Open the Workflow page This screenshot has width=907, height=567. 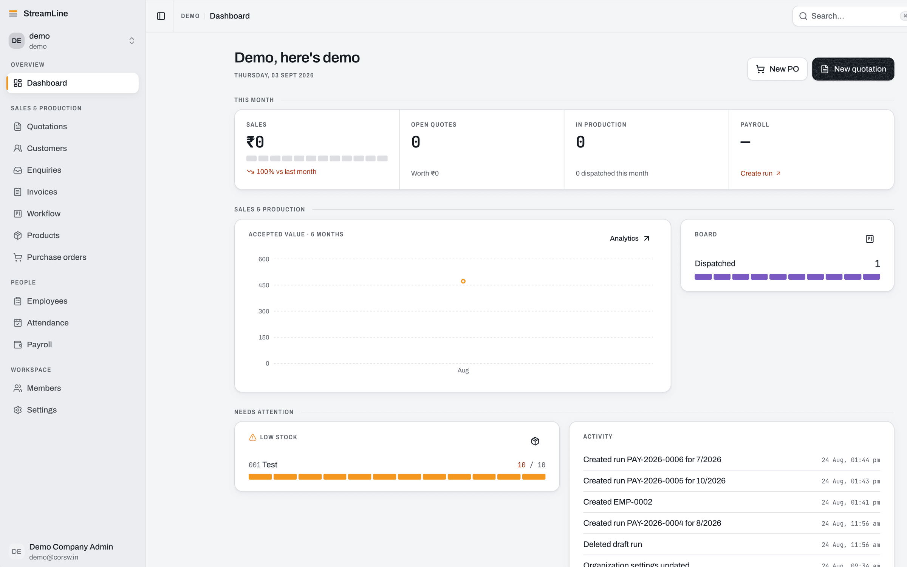click(73, 214)
